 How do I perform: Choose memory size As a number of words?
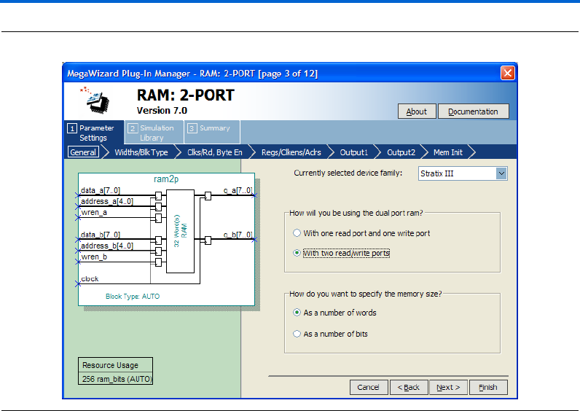[334, 313]
